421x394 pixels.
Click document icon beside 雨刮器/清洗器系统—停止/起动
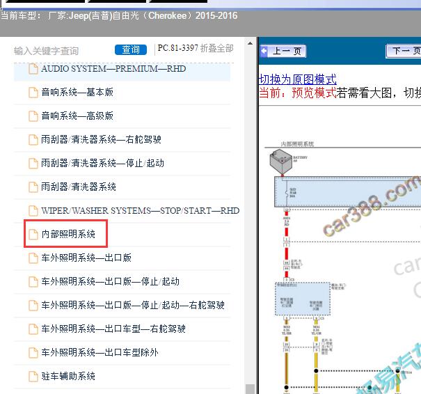click(x=33, y=164)
